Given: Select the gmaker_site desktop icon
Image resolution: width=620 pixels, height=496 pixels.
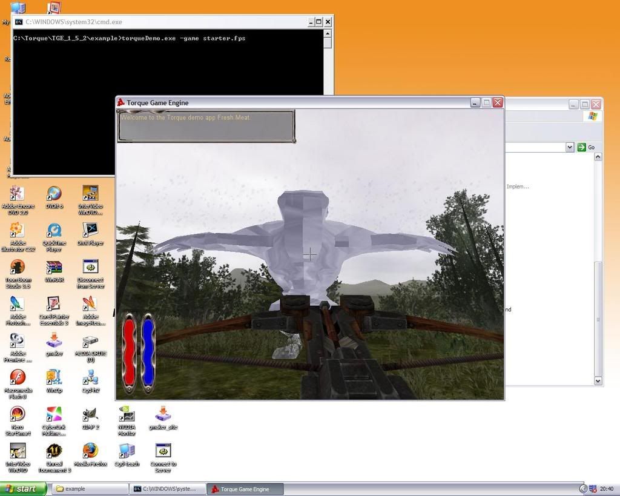Looking at the screenshot, I should coord(163,418).
